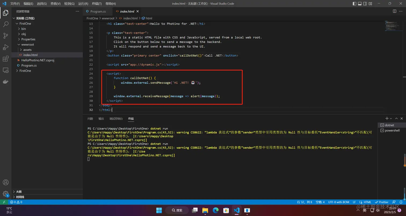Image resolution: width=406 pixels, height=216 pixels.
Task: Collapse the first FirstOne folder
Action: click(x=47, y=24)
